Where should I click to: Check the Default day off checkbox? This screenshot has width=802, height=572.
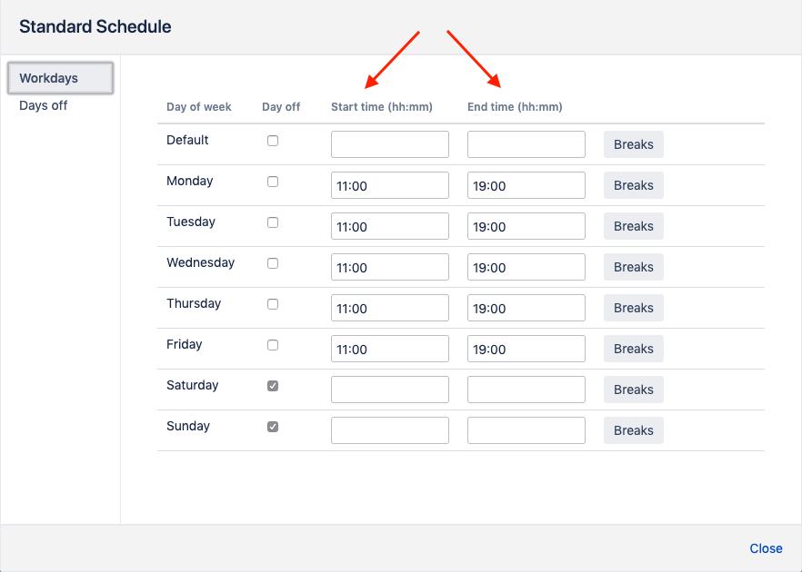(273, 141)
